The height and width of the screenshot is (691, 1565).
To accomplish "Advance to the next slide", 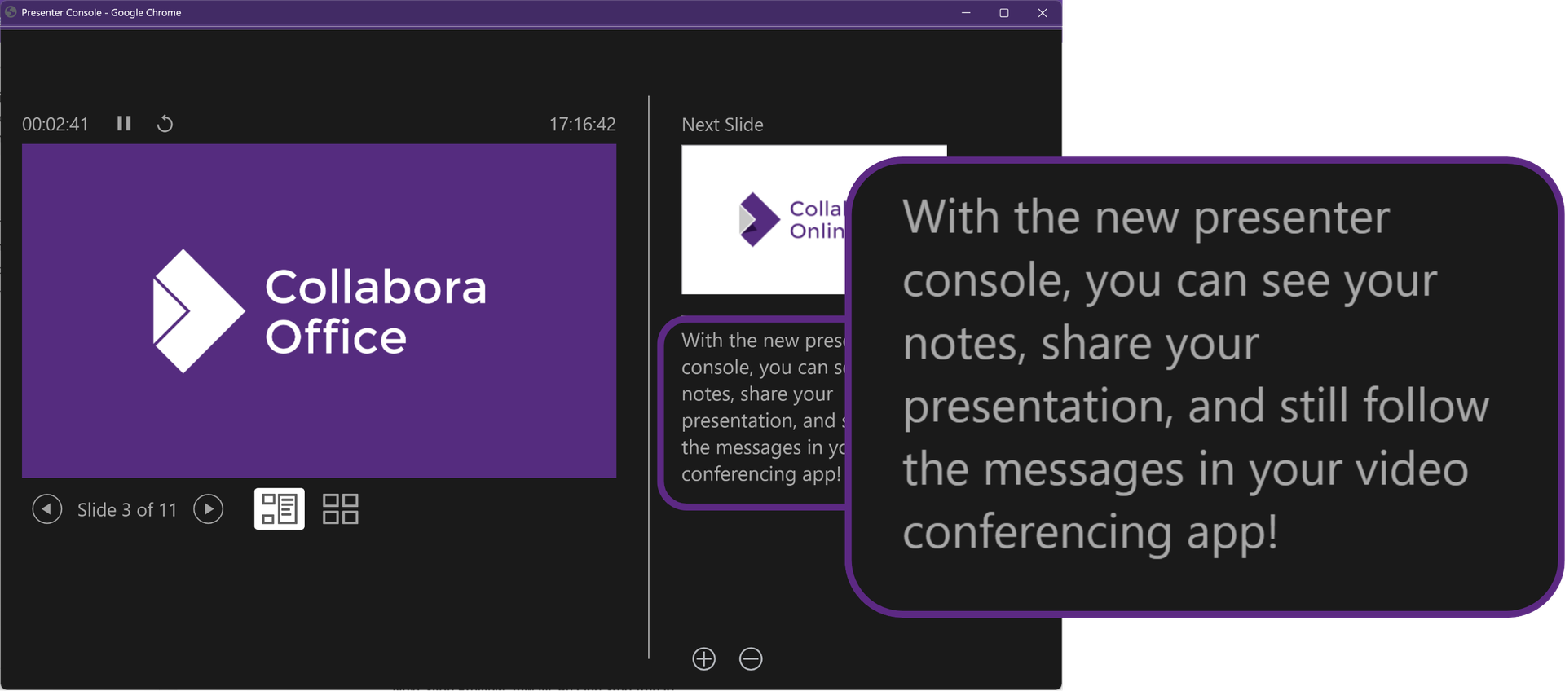I will (x=209, y=509).
